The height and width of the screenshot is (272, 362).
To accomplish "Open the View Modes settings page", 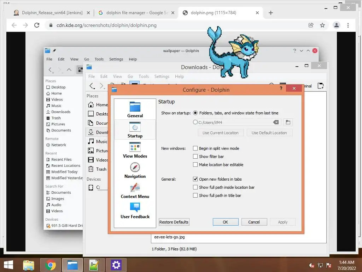I will pos(135,150).
